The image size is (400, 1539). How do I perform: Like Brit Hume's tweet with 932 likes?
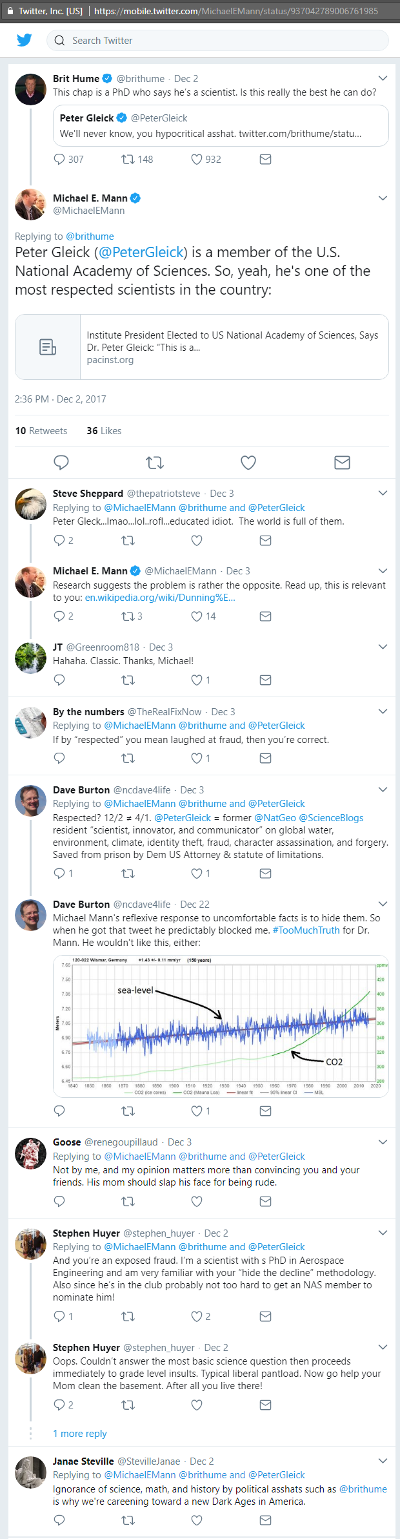coord(197,159)
